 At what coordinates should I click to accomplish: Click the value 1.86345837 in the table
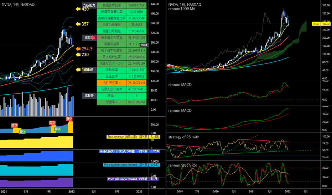click(x=136, y=31)
